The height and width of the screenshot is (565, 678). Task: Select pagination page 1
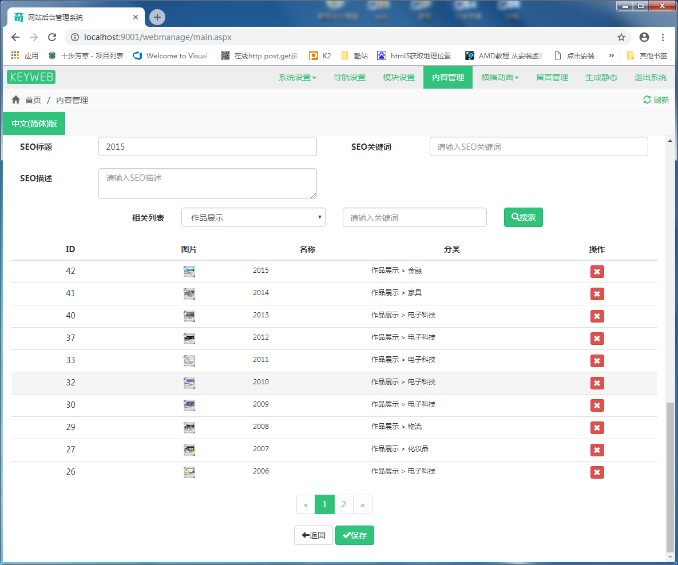point(325,504)
